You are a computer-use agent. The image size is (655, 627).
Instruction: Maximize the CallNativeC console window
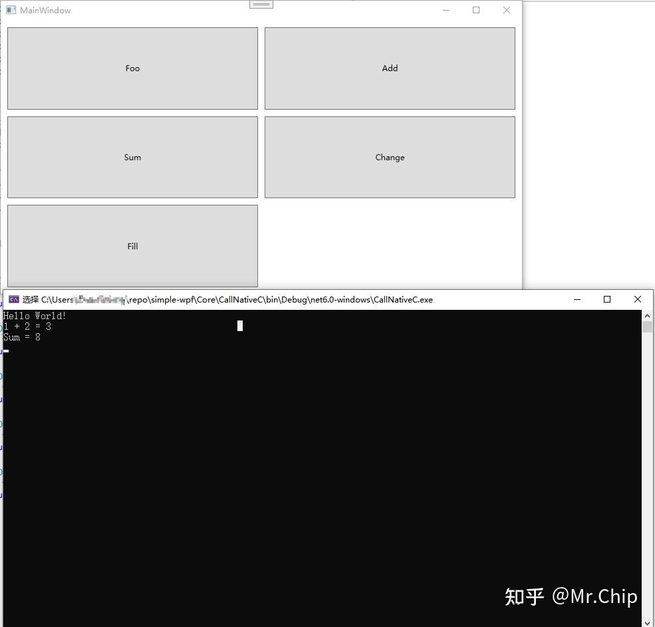(x=607, y=299)
